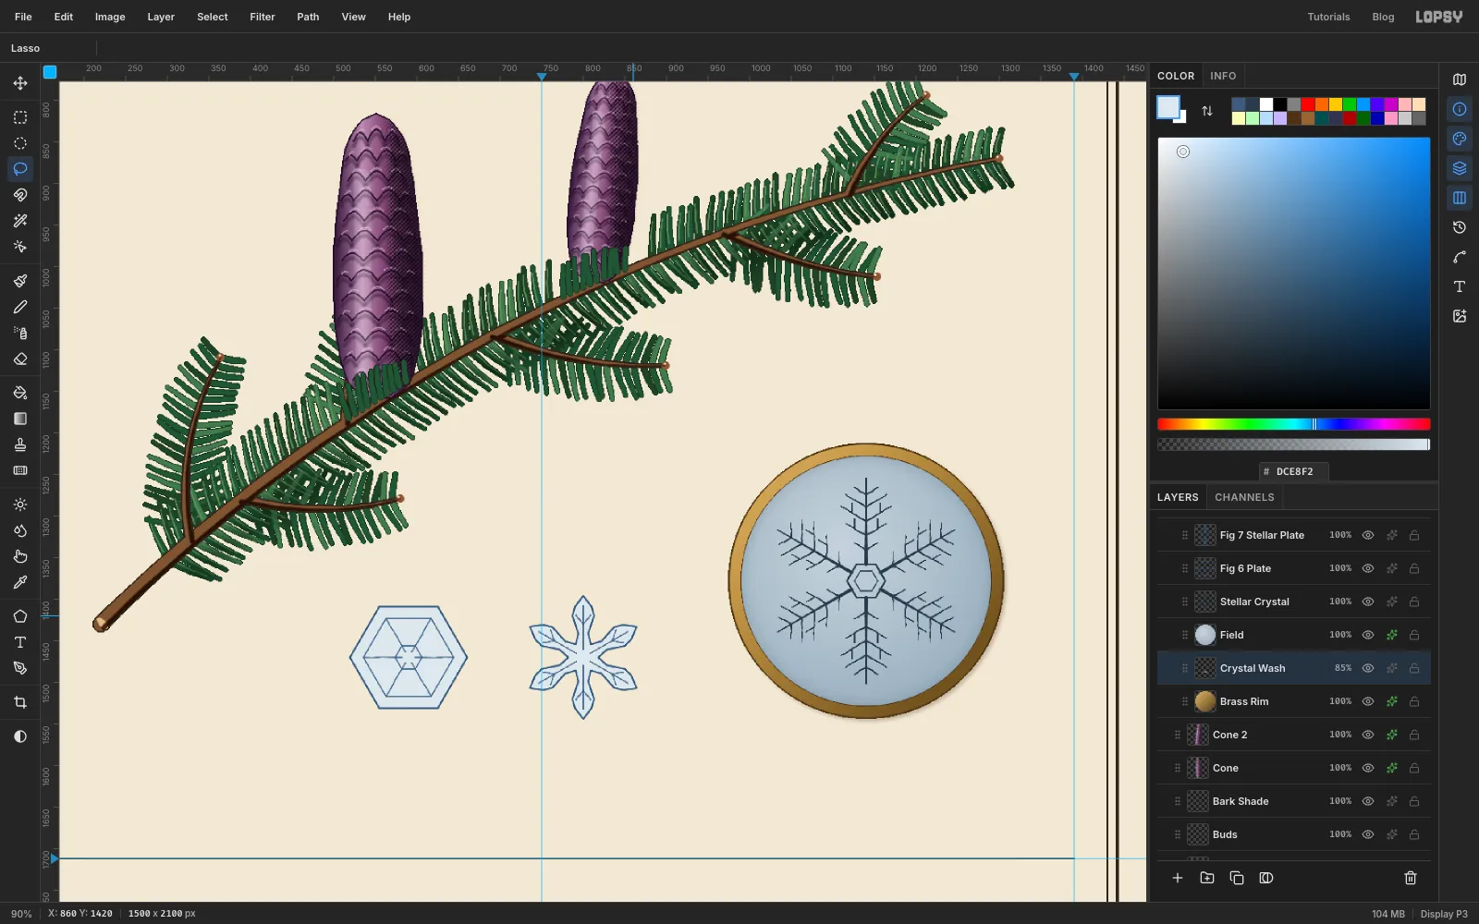Screen dimensions: 1479x924
Task: Click the layers stack icon in sidebar
Action: point(1460,168)
